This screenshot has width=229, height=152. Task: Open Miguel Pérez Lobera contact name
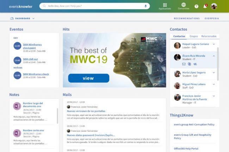point(194,84)
